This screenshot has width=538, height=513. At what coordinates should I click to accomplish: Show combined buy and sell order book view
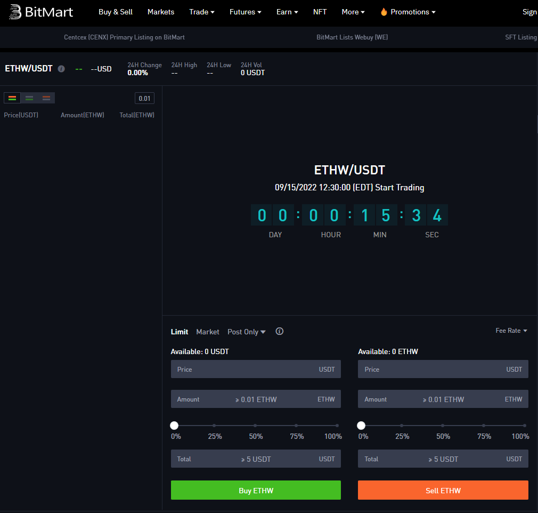coord(12,98)
